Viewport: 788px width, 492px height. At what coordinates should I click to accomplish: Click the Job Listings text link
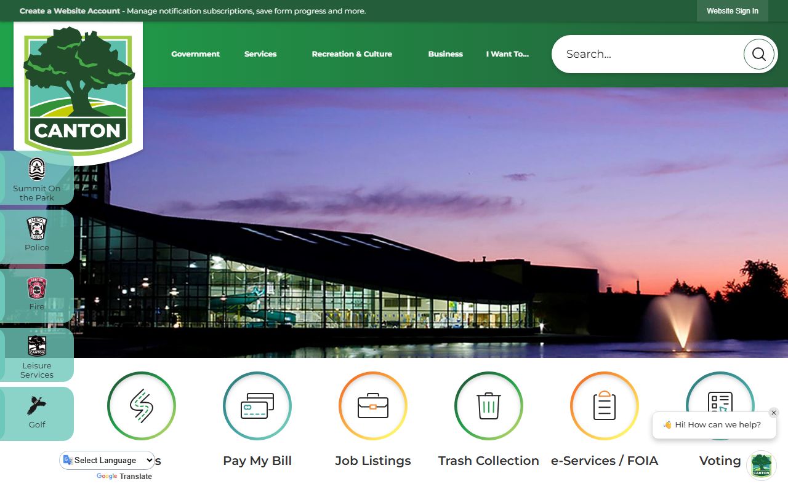(373, 461)
